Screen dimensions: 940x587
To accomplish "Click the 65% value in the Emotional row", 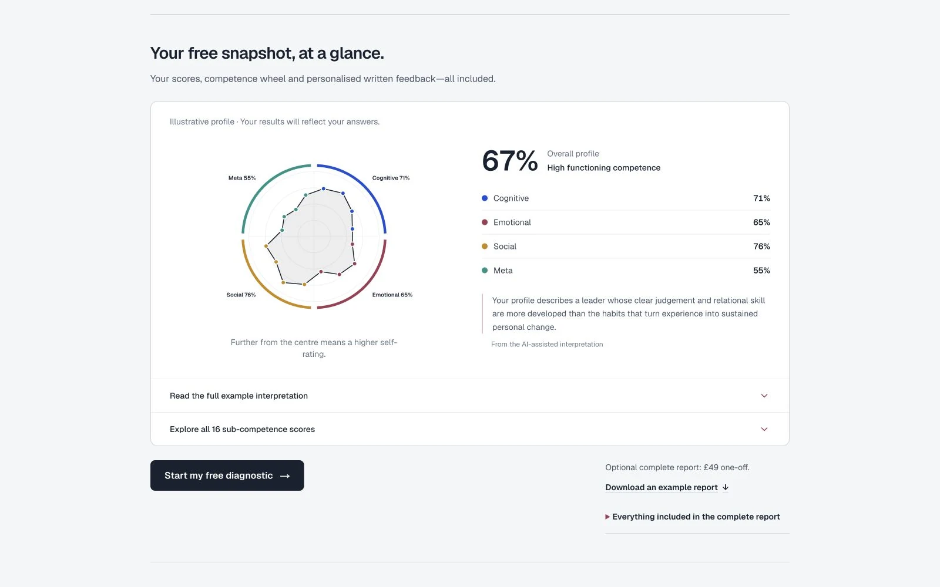I will pos(761,222).
